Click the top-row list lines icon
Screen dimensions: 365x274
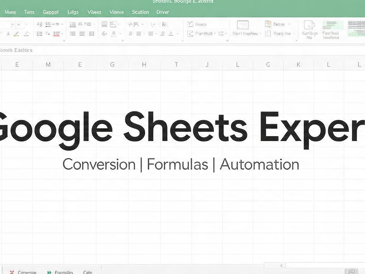[73, 24]
